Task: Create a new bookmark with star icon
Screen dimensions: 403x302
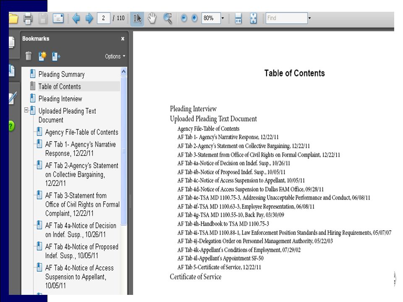Action: [42, 56]
